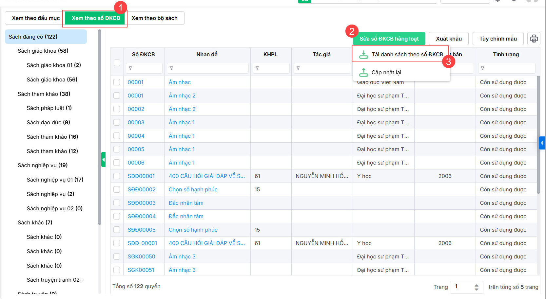Increase page number with the up arrow

[x=477, y=285]
